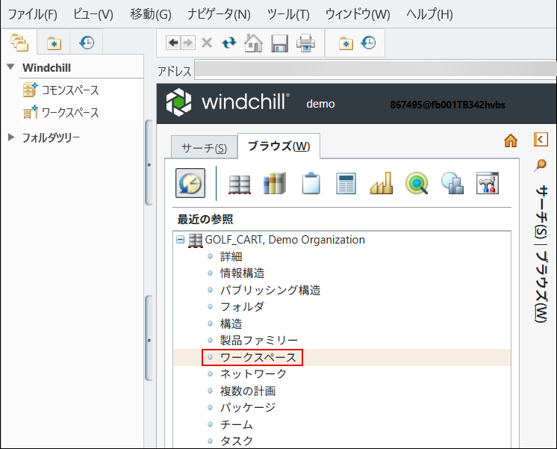The height and width of the screenshot is (449, 557).
Task: Open the ナビゲータ(N) menu
Action: point(220,14)
